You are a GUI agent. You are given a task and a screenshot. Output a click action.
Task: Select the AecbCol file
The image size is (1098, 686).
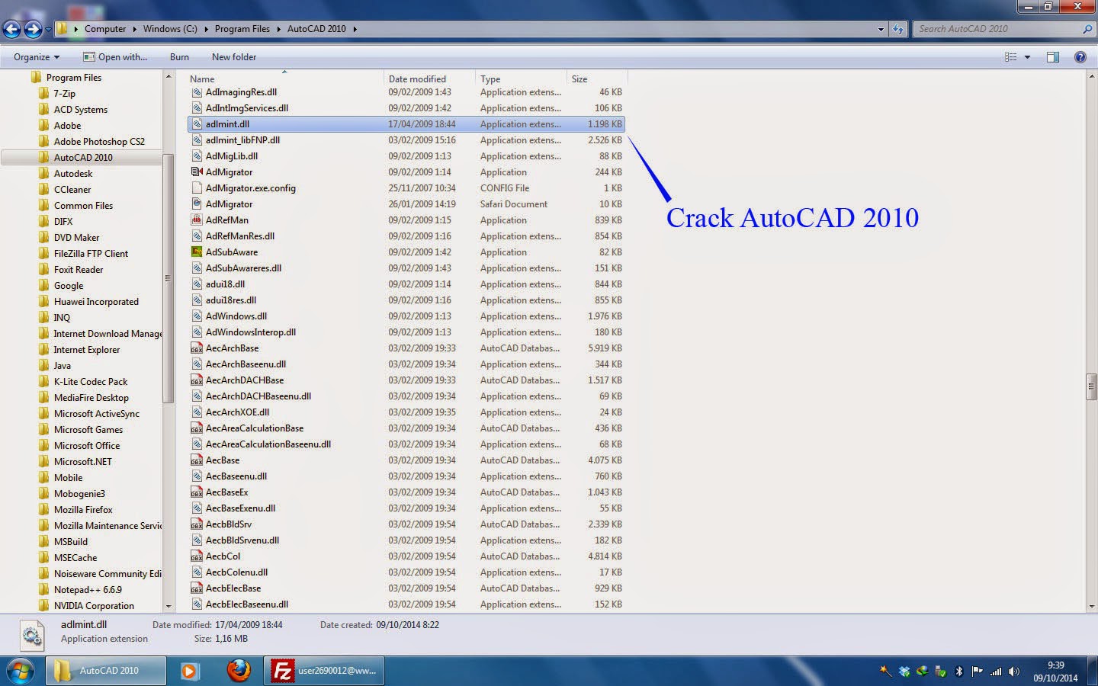pyautogui.click(x=223, y=556)
